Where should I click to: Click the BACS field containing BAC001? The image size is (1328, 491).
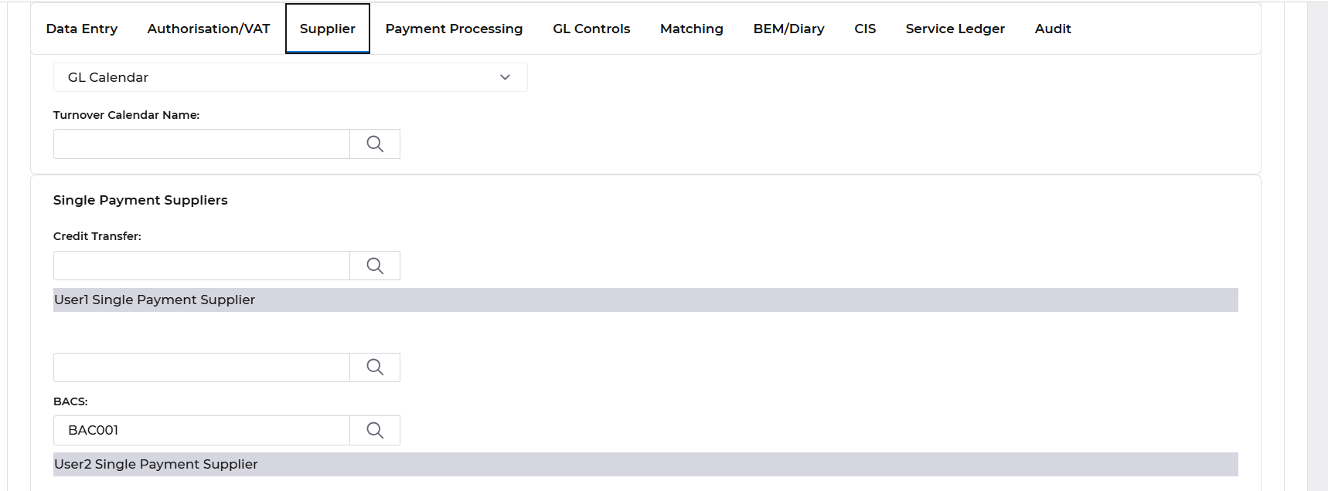[x=202, y=431]
